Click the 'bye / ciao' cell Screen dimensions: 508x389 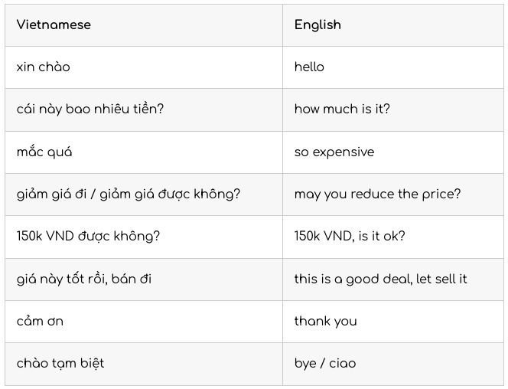click(x=393, y=364)
